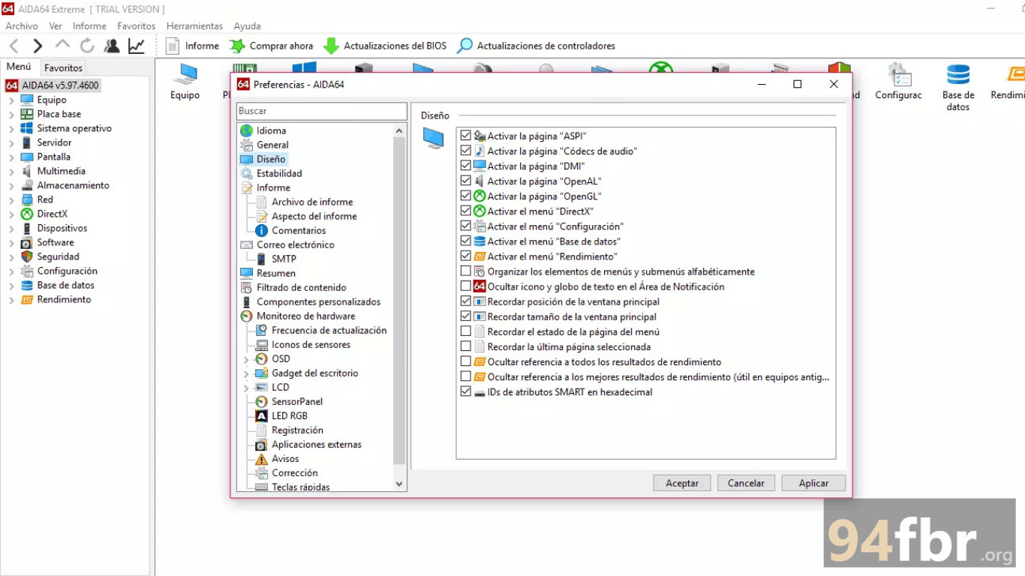Enable Ocultar icono en Área de Notificación
The image size is (1025, 576).
466,286
